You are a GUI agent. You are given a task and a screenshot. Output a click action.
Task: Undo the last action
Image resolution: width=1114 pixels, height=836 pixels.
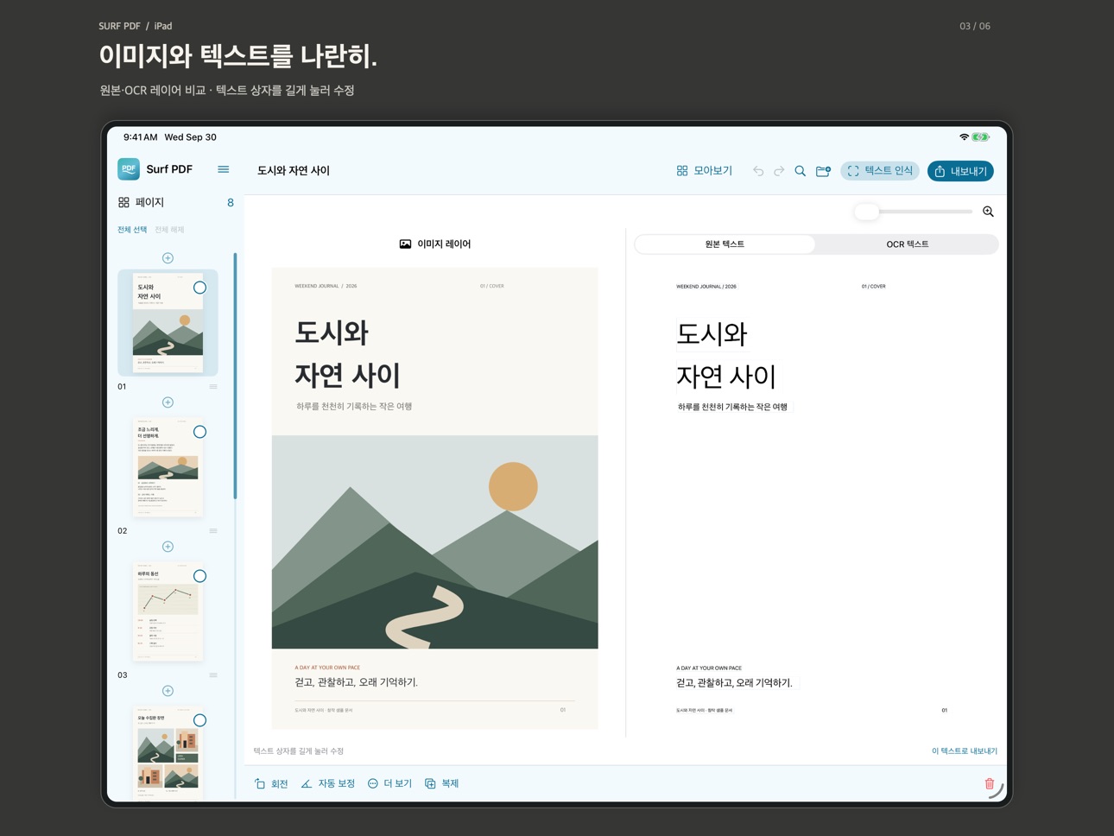[x=758, y=171]
